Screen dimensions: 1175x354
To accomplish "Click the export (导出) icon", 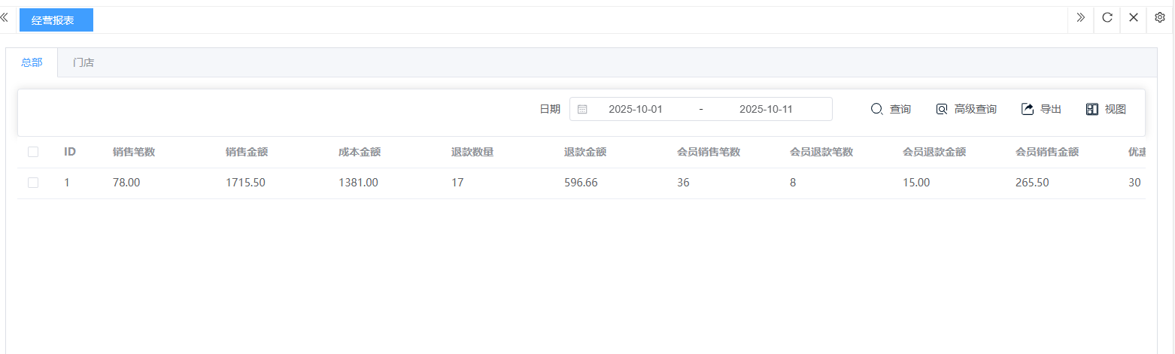I will (1028, 109).
